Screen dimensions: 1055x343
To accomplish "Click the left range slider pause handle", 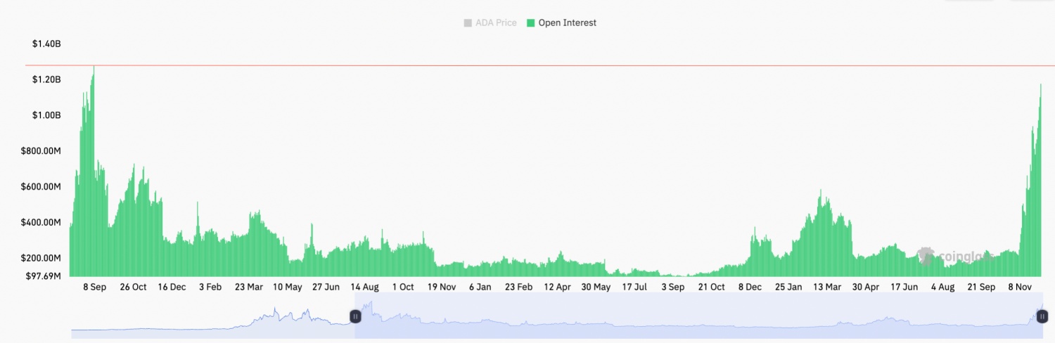I will point(355,317).
